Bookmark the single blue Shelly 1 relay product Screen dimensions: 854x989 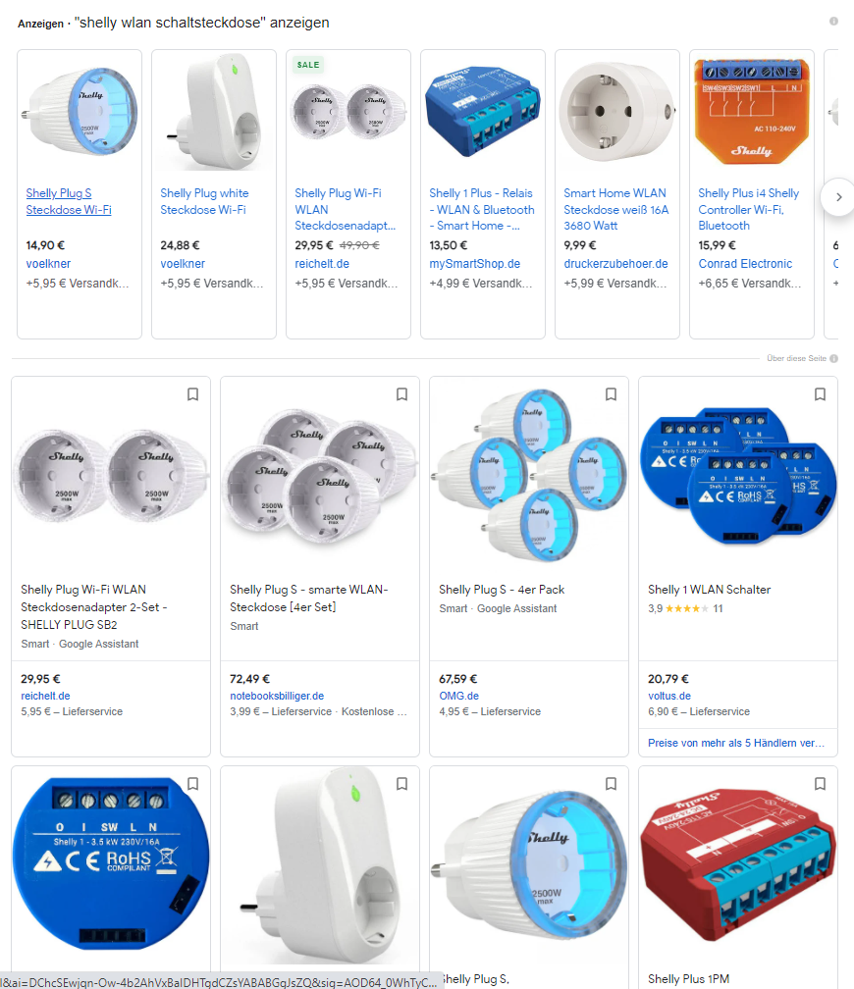193,783
